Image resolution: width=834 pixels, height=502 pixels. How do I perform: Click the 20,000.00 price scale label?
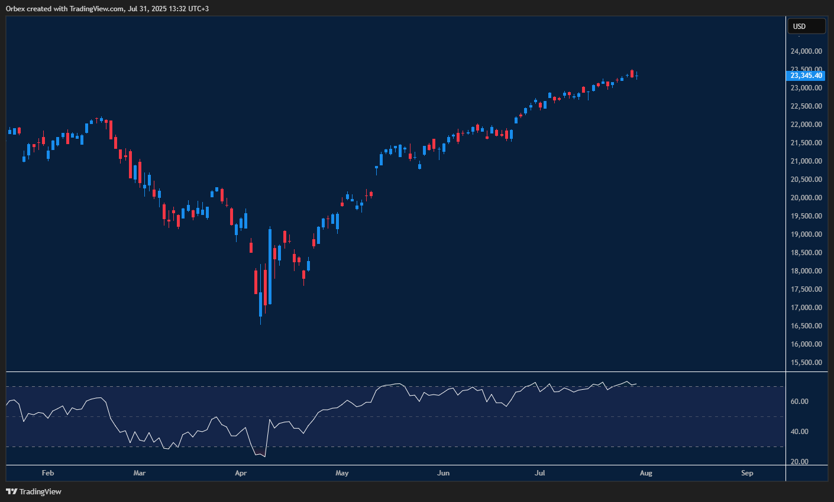806,198
